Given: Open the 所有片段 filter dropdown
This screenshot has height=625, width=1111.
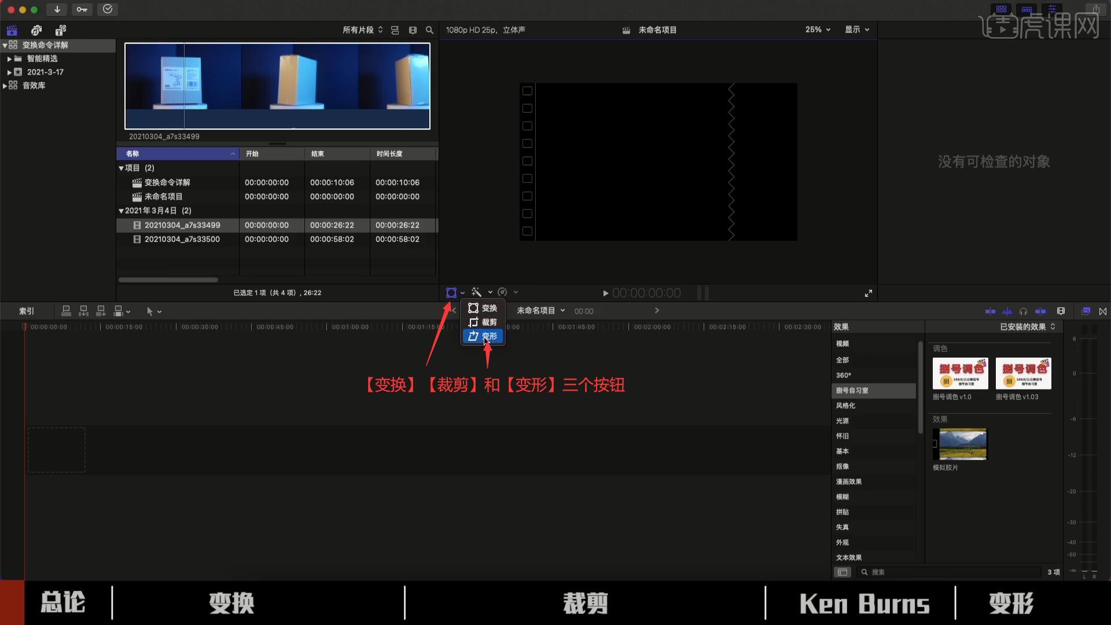Looking at the screenshot, I should 362,30.
